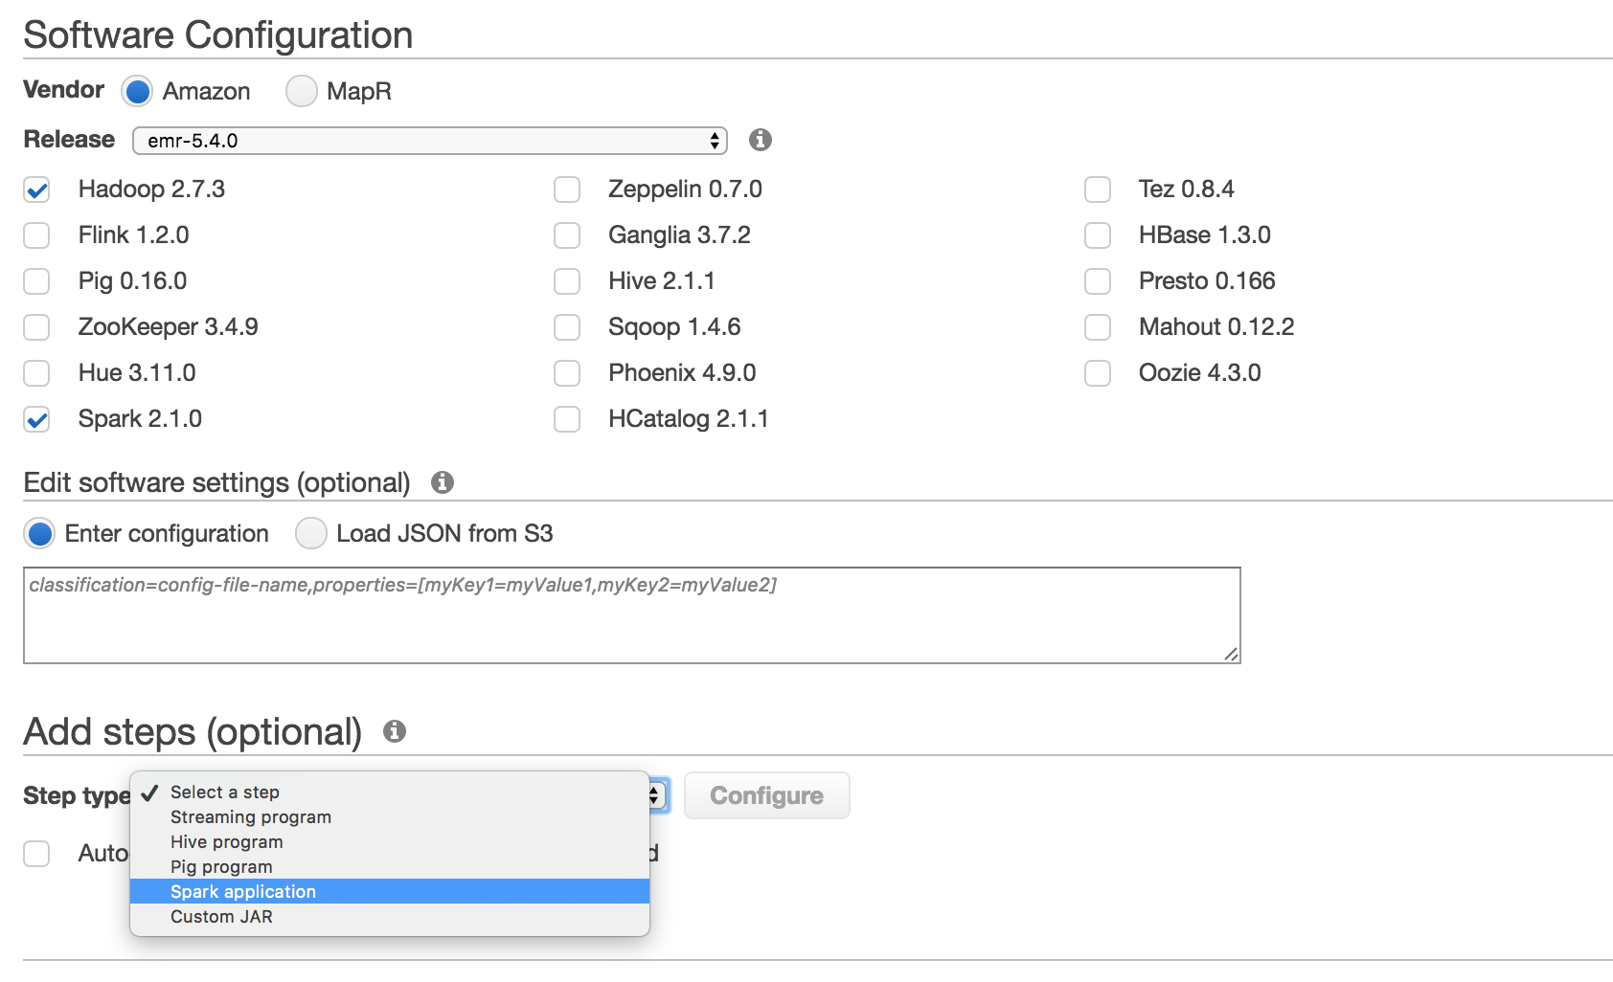1613x982 pixels.
Task: Uncheck the Hadoop 2.7.3 checkbox
Action: point(37,190)
